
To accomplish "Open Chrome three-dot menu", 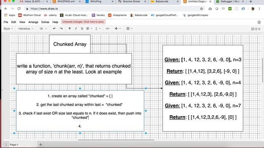I will coord(259,9).
